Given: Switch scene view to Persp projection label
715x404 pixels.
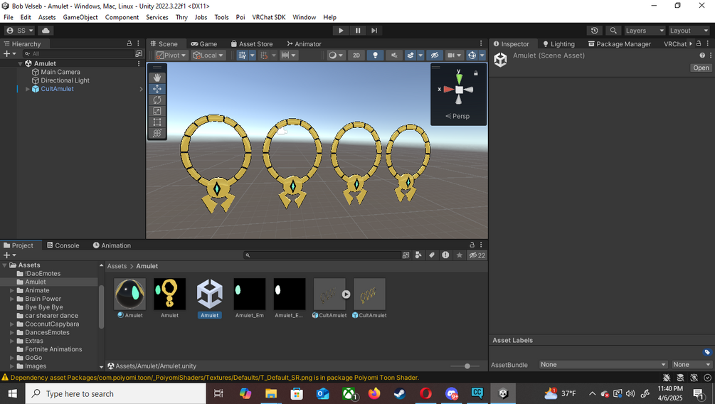Looking at the screenshot, I should 457,116.
